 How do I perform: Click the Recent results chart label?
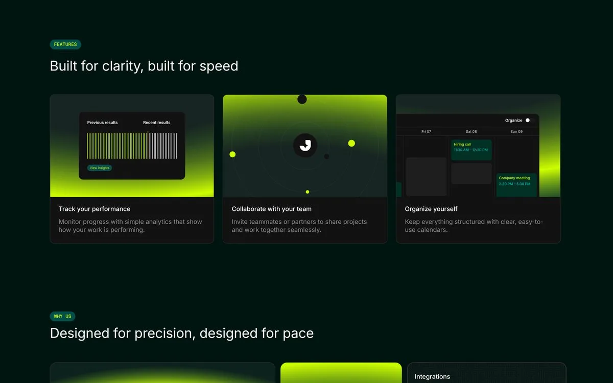(x=157, y=123)
